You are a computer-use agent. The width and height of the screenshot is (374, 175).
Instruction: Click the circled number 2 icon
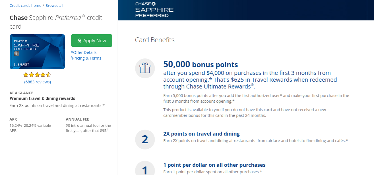point(145,140)
